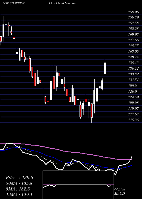The image size is (142, 199).
Task: Click the ns1.bullkhan.com site label
Action: click(x=64, y=3)
